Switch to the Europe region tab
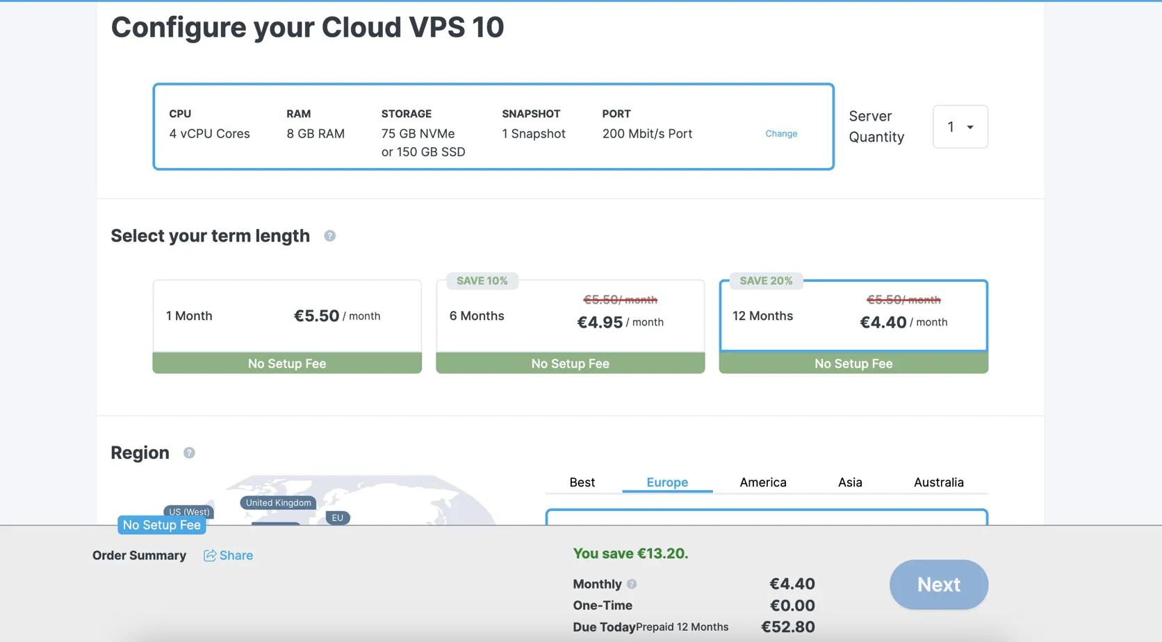 coord(667,482)
